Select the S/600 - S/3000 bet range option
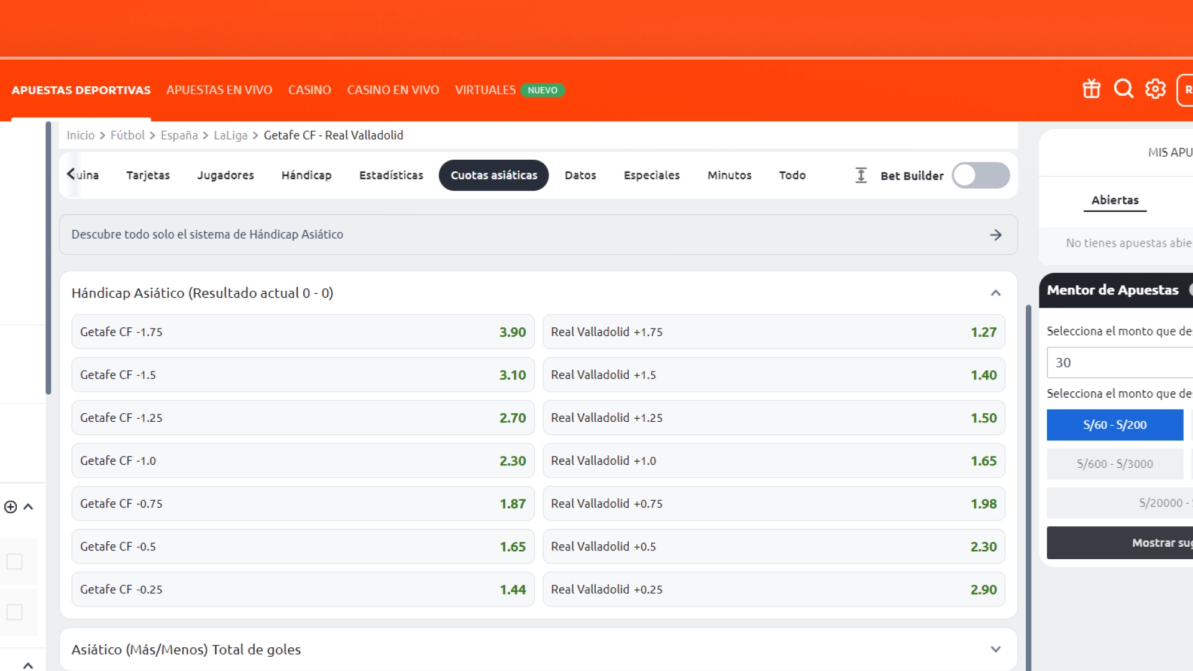This screenshot has width=1193, height=671. click(x=1115, y=463)
